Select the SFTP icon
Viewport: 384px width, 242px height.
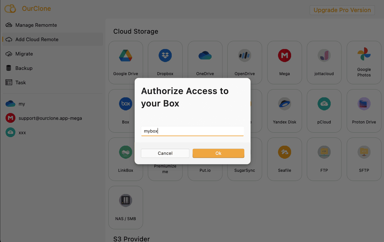tap(364, 152)
